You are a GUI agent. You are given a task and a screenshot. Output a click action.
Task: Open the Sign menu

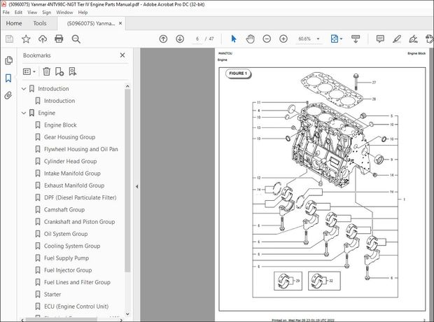(x=46, y=13)
